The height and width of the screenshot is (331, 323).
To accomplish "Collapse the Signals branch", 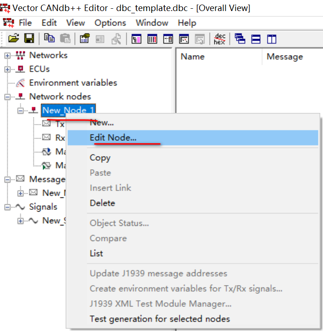I will (x=7, y=207).
